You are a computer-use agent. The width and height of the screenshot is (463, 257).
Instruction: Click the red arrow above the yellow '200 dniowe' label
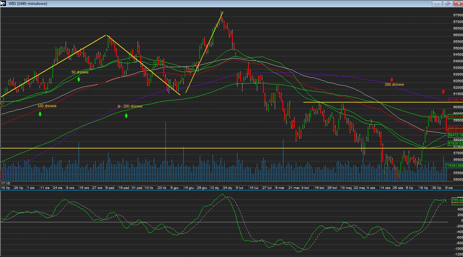pyautogui.click(x=392, y=80)
